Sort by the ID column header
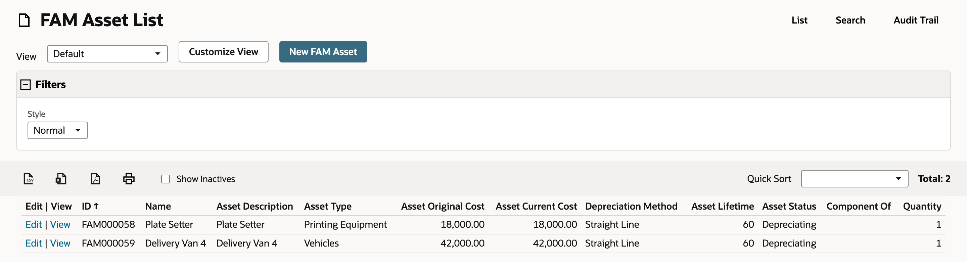The width and height of the screenshot is (967, 262). click(x=90, y=206)
